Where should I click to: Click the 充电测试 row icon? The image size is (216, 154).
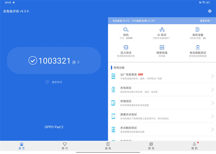click(113, 90)
